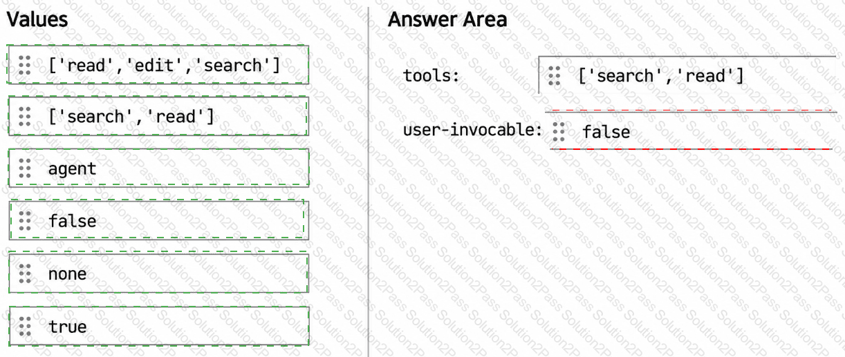
Task: Click the tools answer field with ['search','read']
Action: (687, 75)
